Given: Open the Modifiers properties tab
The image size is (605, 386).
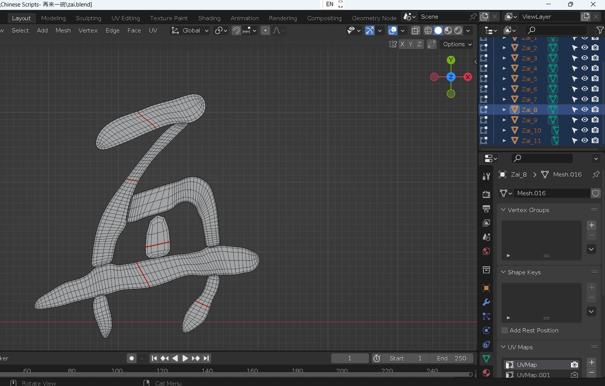Looking at the screenshot, I should 486,302.
